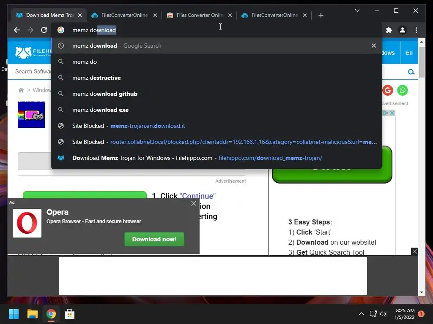The height and width of the screenshot is (324, 433).
Task: Click the AdChoices icon on sidebar ad
Action: [386, 113]
